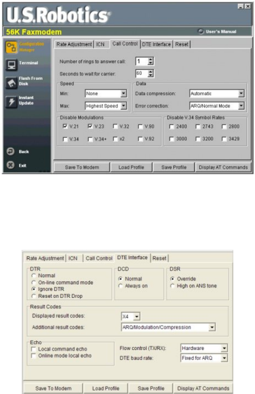
Task: Click Load Profile in lower panel
Action: pyautogui.click(x=106, y=388)
